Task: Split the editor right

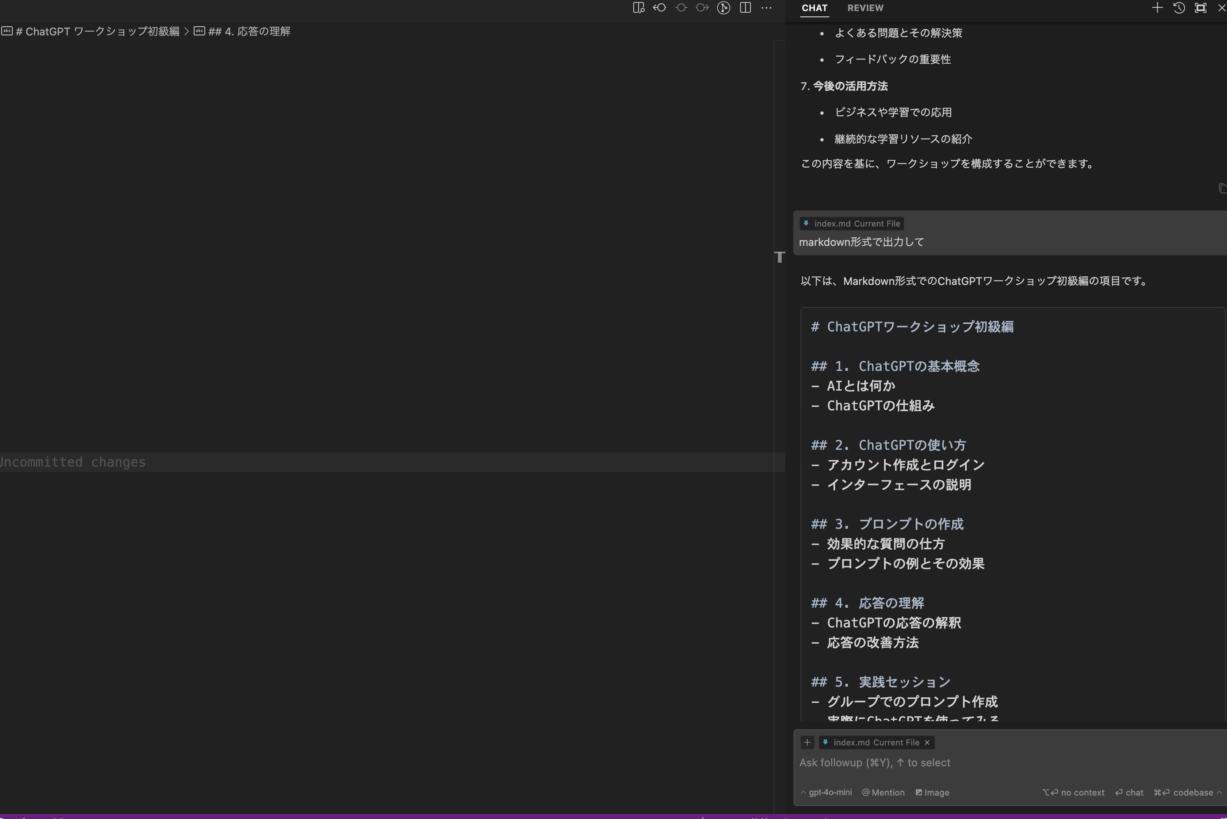Action: pos(745,8)
